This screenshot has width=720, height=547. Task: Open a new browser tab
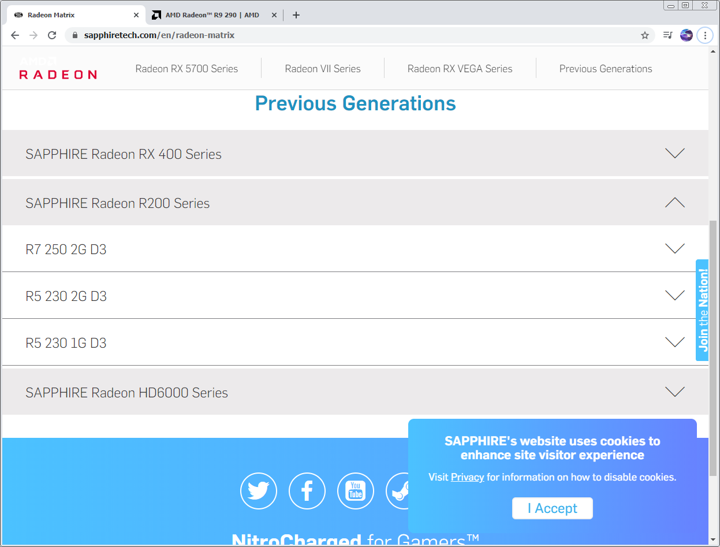tap(296, 15)
